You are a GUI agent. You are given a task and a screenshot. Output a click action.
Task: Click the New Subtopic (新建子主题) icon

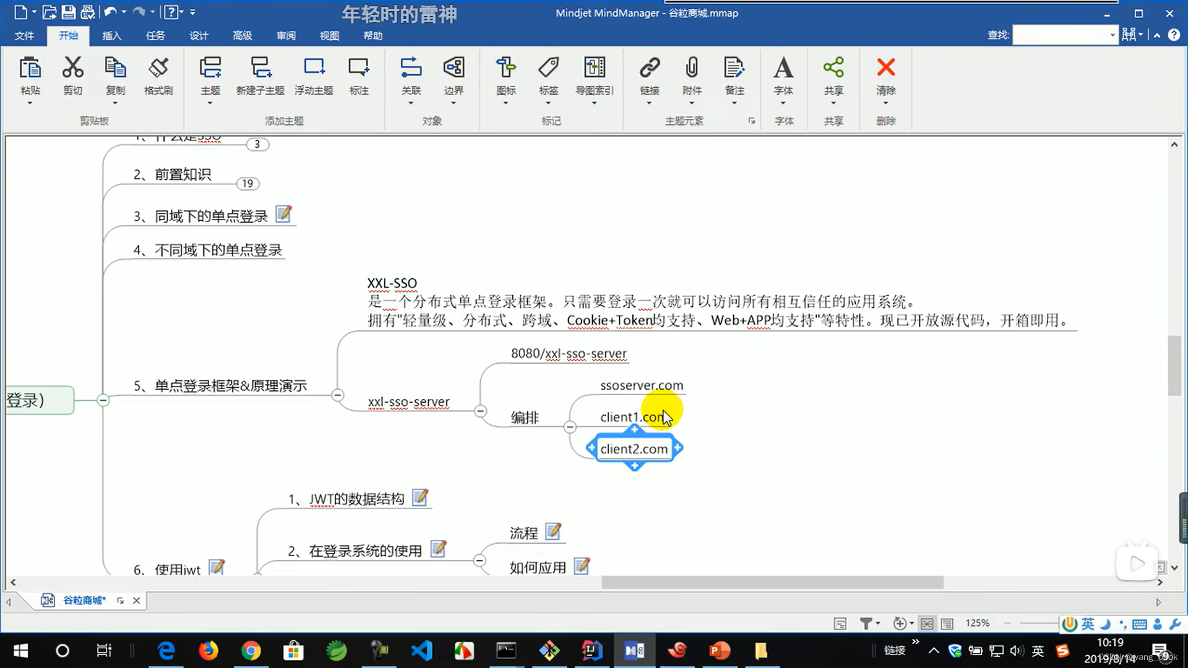[x=260, y=67]
